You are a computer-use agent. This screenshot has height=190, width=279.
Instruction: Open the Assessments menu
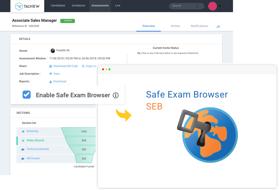pyautogui.click(x=100, y=6)
